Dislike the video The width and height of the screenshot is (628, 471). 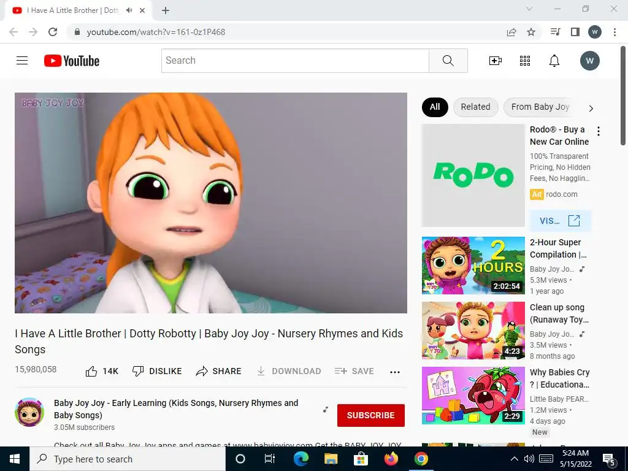(157, 371)
